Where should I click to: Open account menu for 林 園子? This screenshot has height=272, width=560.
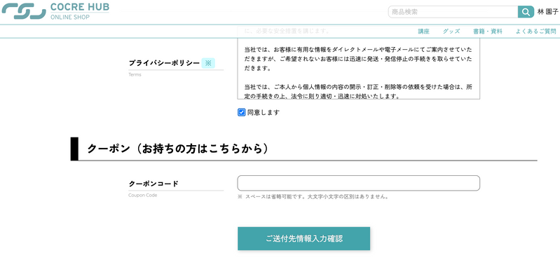(548, 12)
